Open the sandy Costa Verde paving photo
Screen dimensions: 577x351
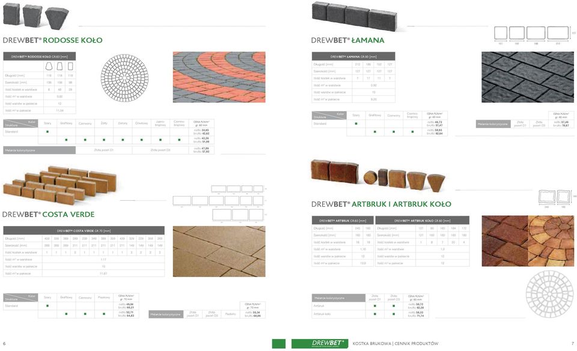point(219,251)
